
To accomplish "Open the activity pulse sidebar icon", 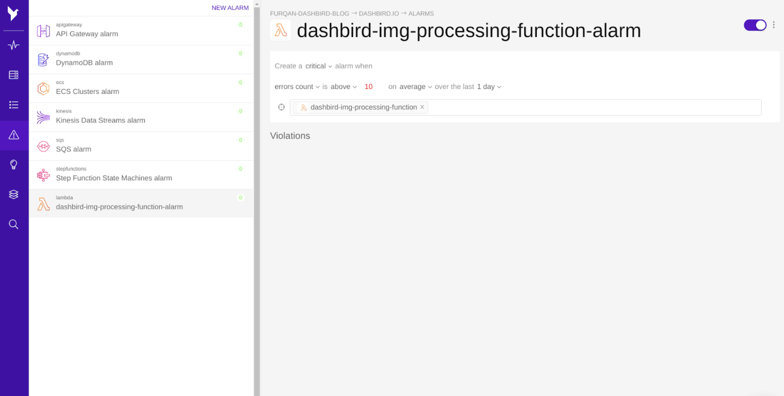I will [x=14, y=45].
